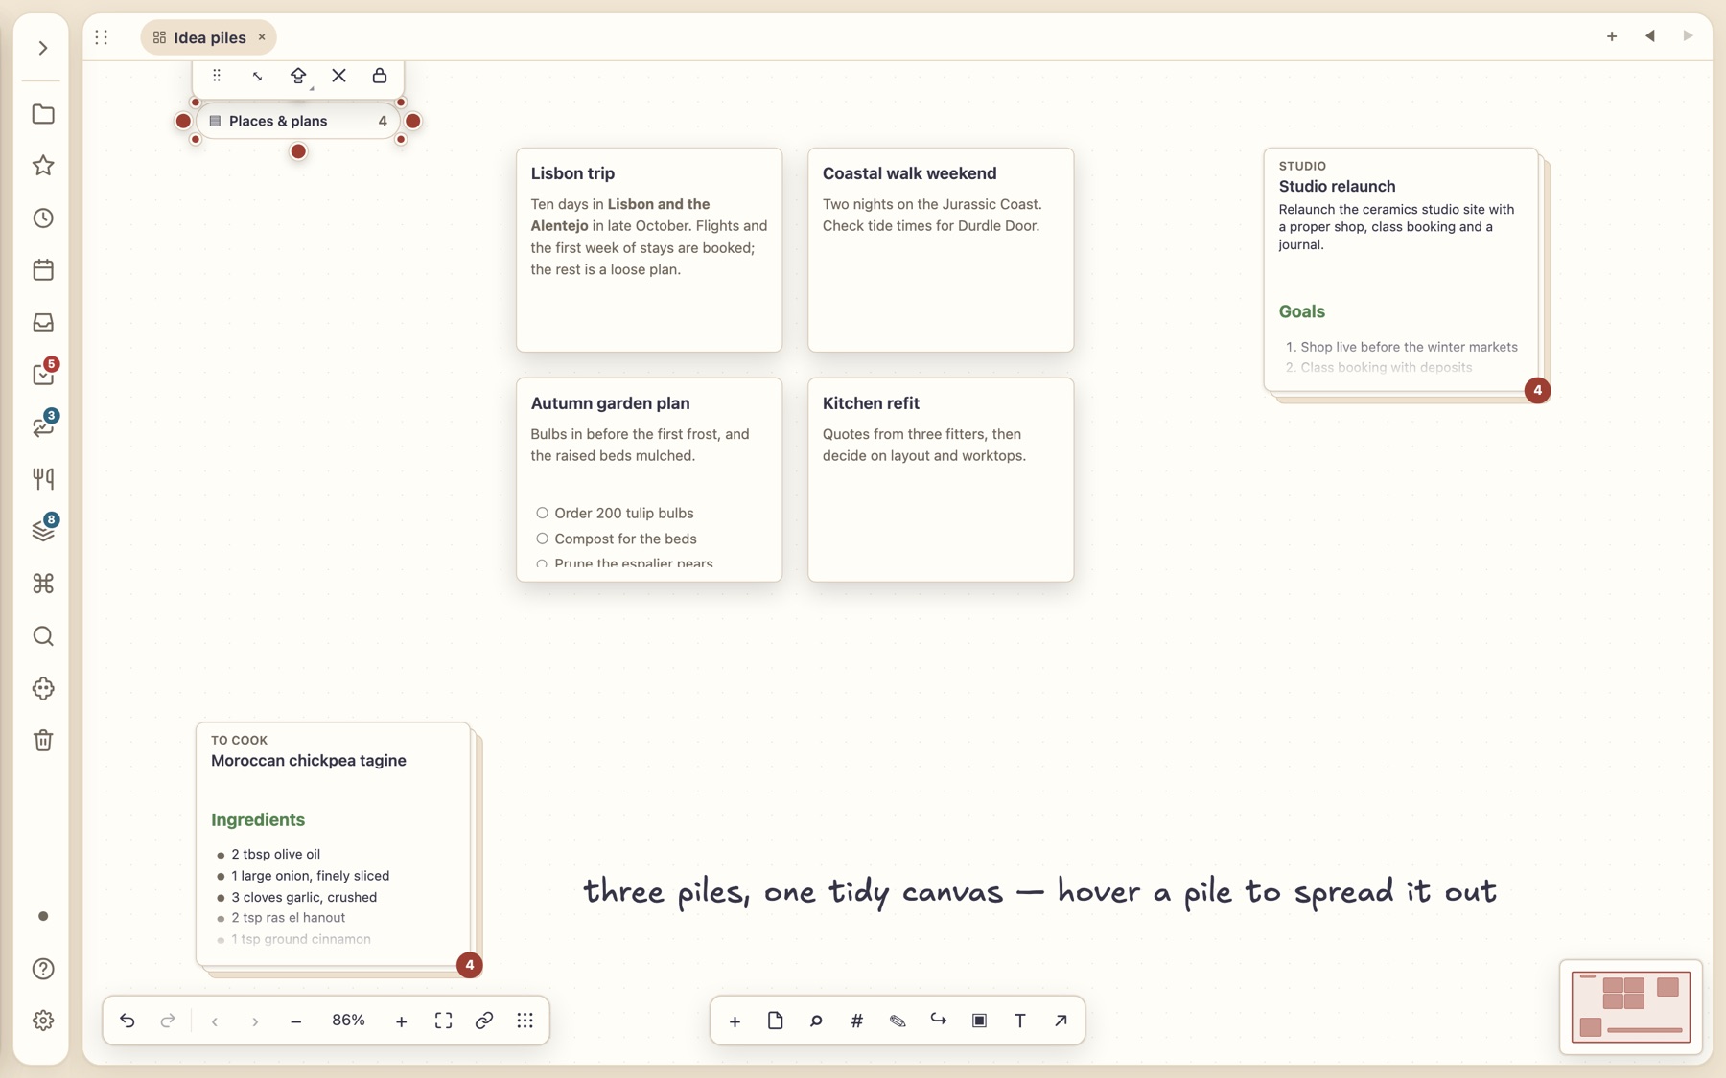Add a new tab with the plus
Viewport: 1726px width, 1078px height.
point(1612,36)
